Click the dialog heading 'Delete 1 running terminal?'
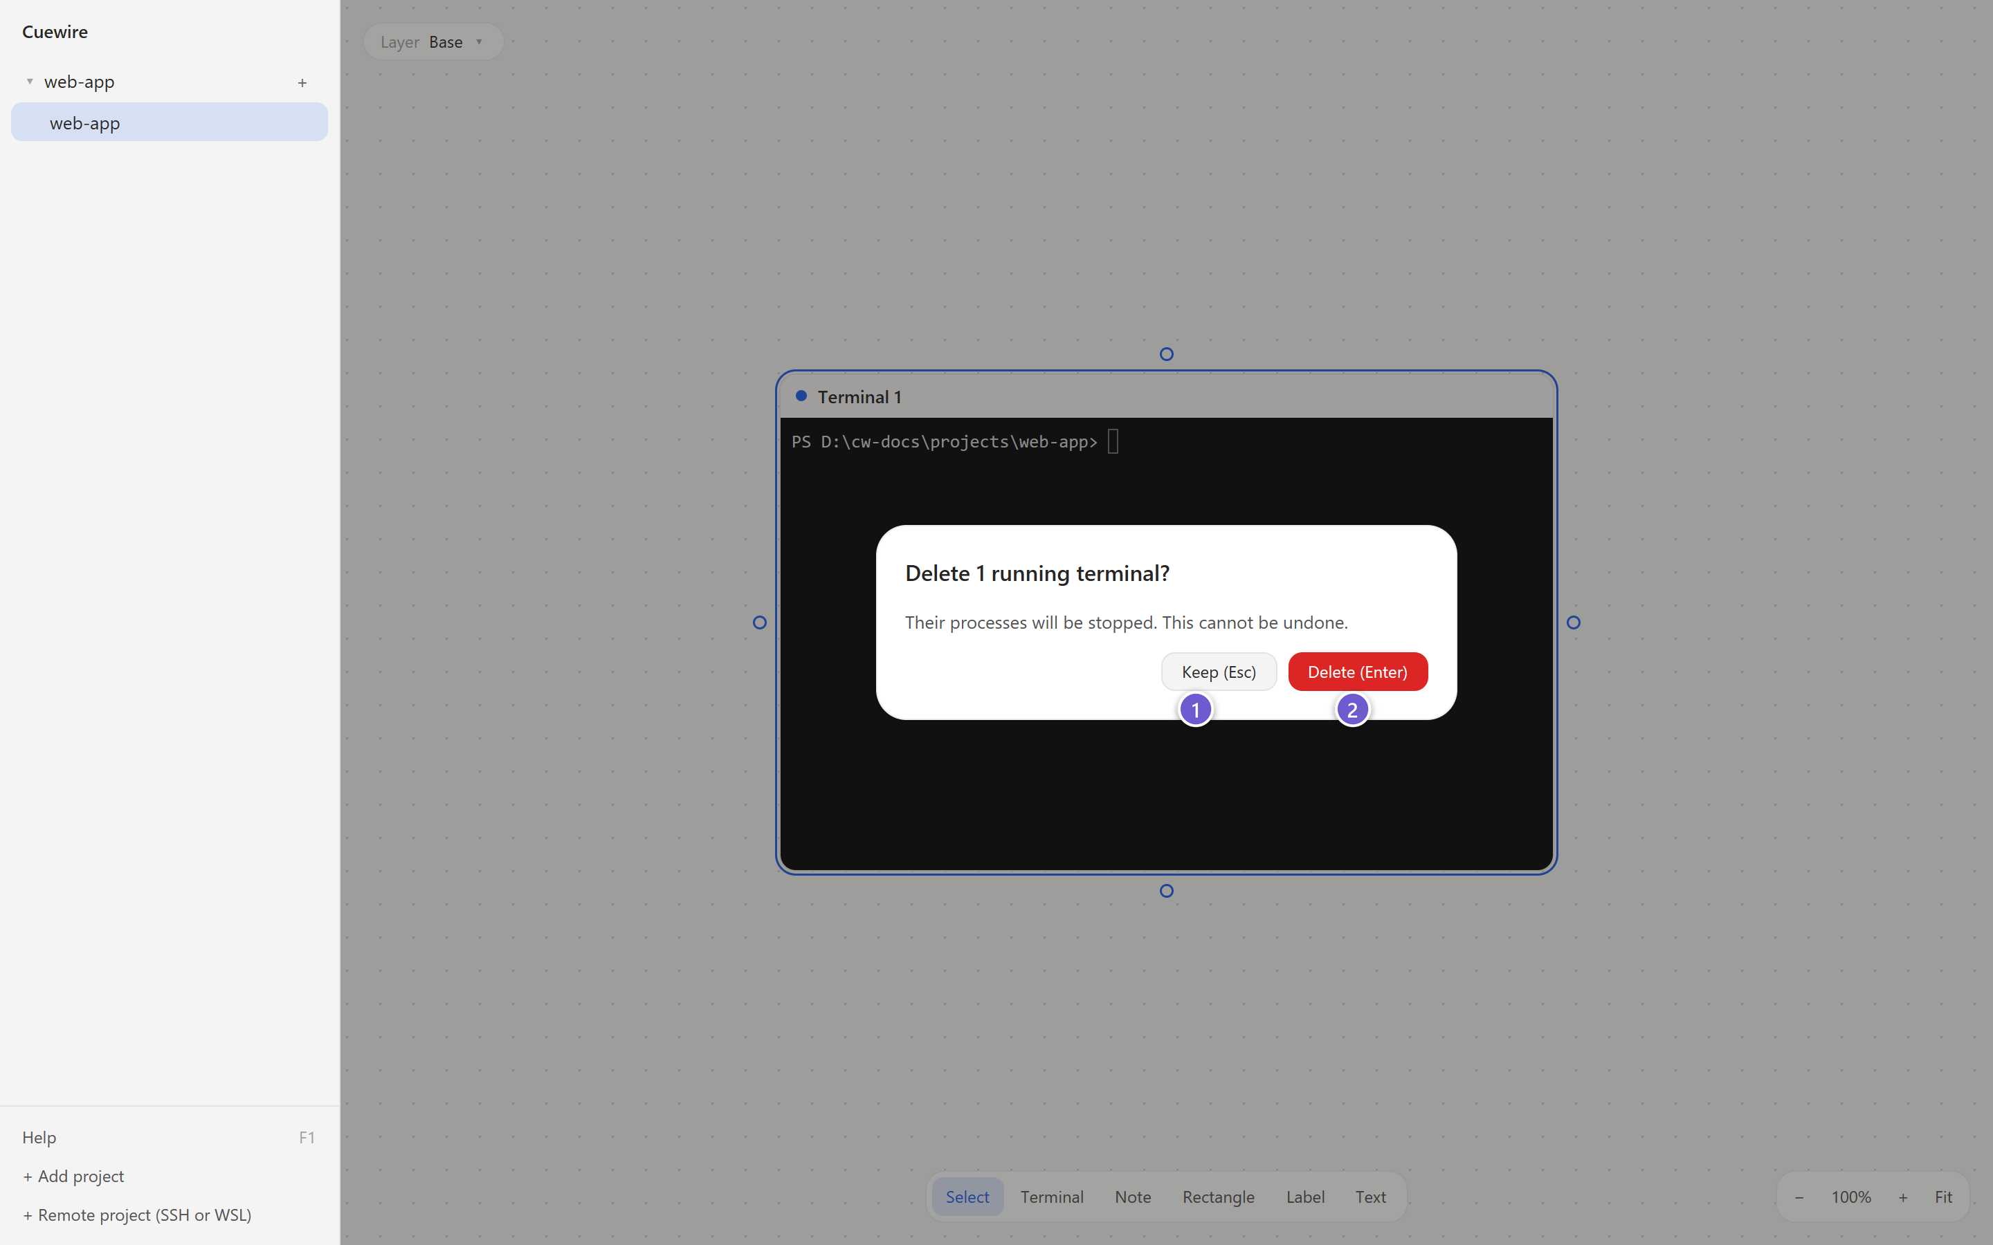This screenshot has height=1245, width=1993. [x=1037, y=573]
